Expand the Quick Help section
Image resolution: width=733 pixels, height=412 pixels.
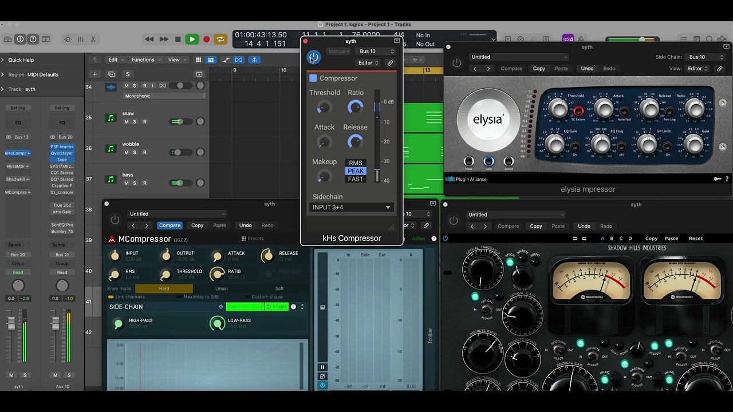click(x=3, y=60)
